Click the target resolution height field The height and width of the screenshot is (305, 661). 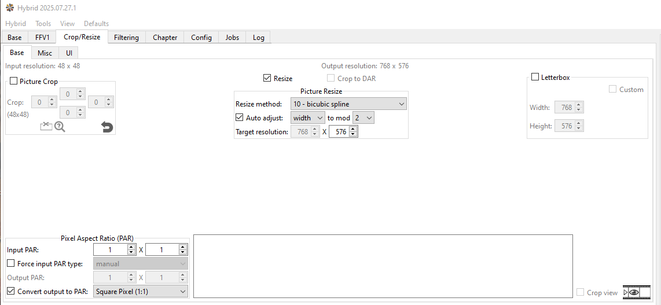(339, 132)
